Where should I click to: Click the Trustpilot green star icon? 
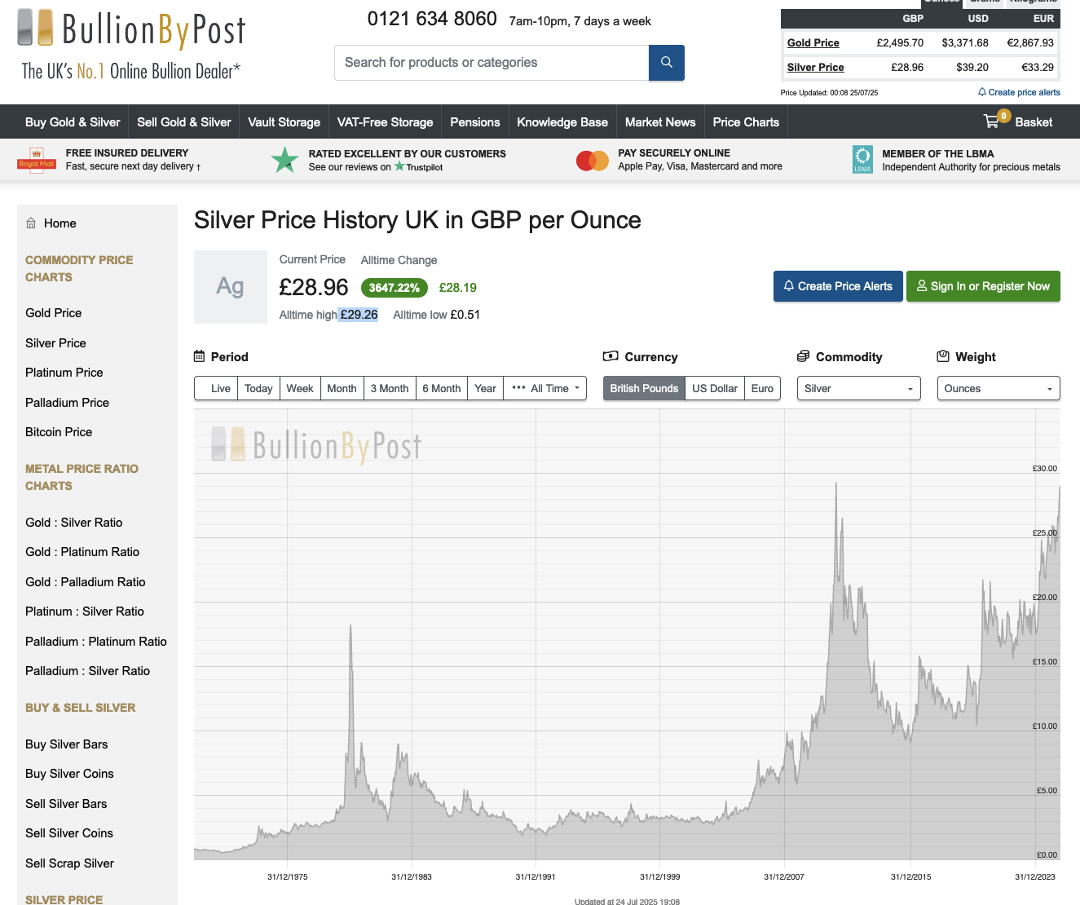point(284,160)
